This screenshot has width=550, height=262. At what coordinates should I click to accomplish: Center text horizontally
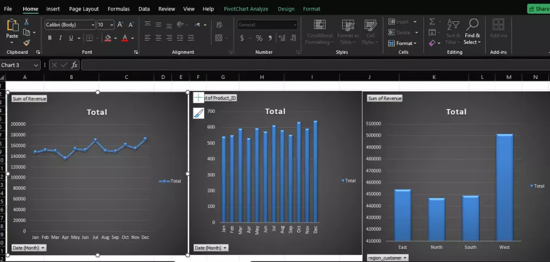(x=158, y=38)
